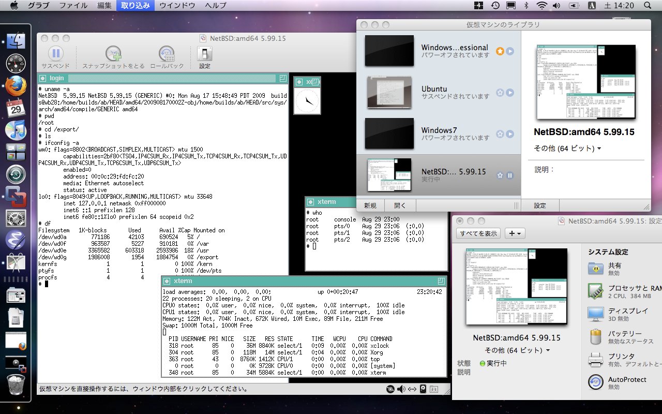Resume the Ubuntu VM using its play button
Screen dimensions: 662x414
(510, 93)
